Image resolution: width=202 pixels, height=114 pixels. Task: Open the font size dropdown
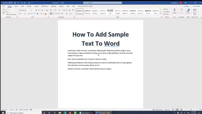pyautogui.click(x=34, y=10)
